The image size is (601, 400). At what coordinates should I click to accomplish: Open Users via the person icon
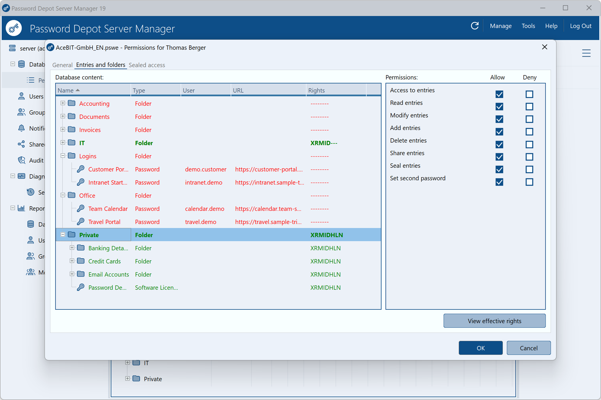(x=21, y=96)
